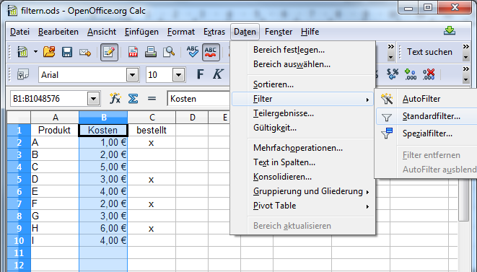Toggle Bold formatting F button
Screen dimensions: 477x272
tap(200, 74)
